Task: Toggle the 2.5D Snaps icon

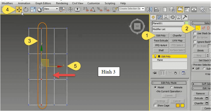Action: [86, 9]
